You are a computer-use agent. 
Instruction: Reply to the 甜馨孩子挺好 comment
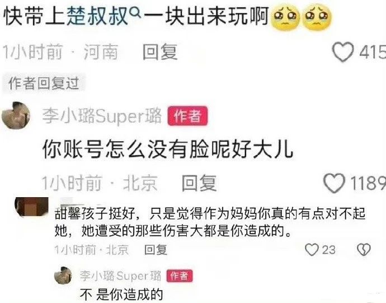pos(156,249)
